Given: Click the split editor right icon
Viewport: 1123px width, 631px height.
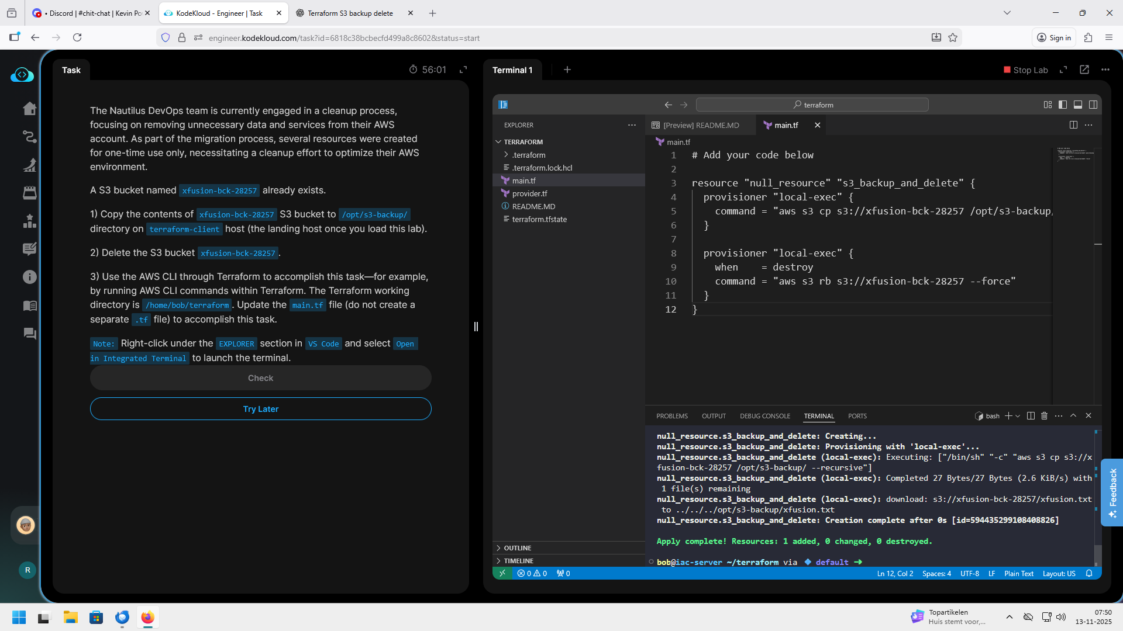Looking at the screenshot, I should pos(1073,125).
